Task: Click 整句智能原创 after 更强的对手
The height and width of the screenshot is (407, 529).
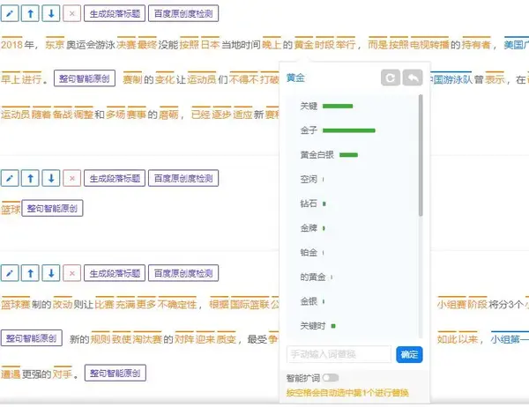Action: point(115,373)
